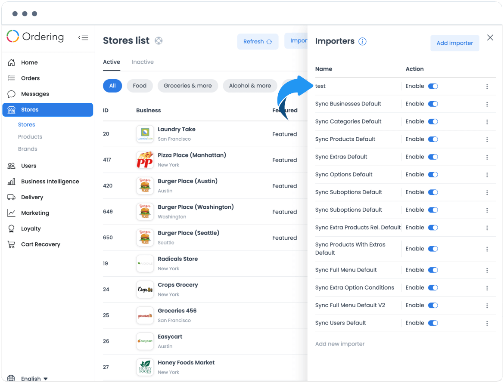Open three-dot menu for test importer

click(487, 86)
